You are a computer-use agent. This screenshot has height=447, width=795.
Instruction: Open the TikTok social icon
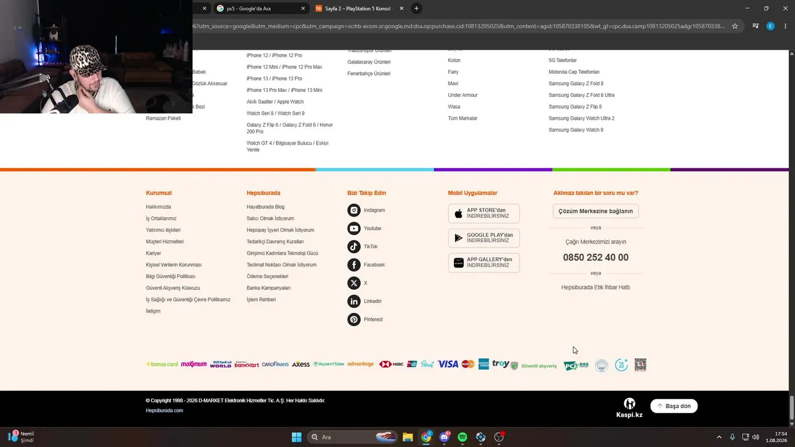[354, 246]
